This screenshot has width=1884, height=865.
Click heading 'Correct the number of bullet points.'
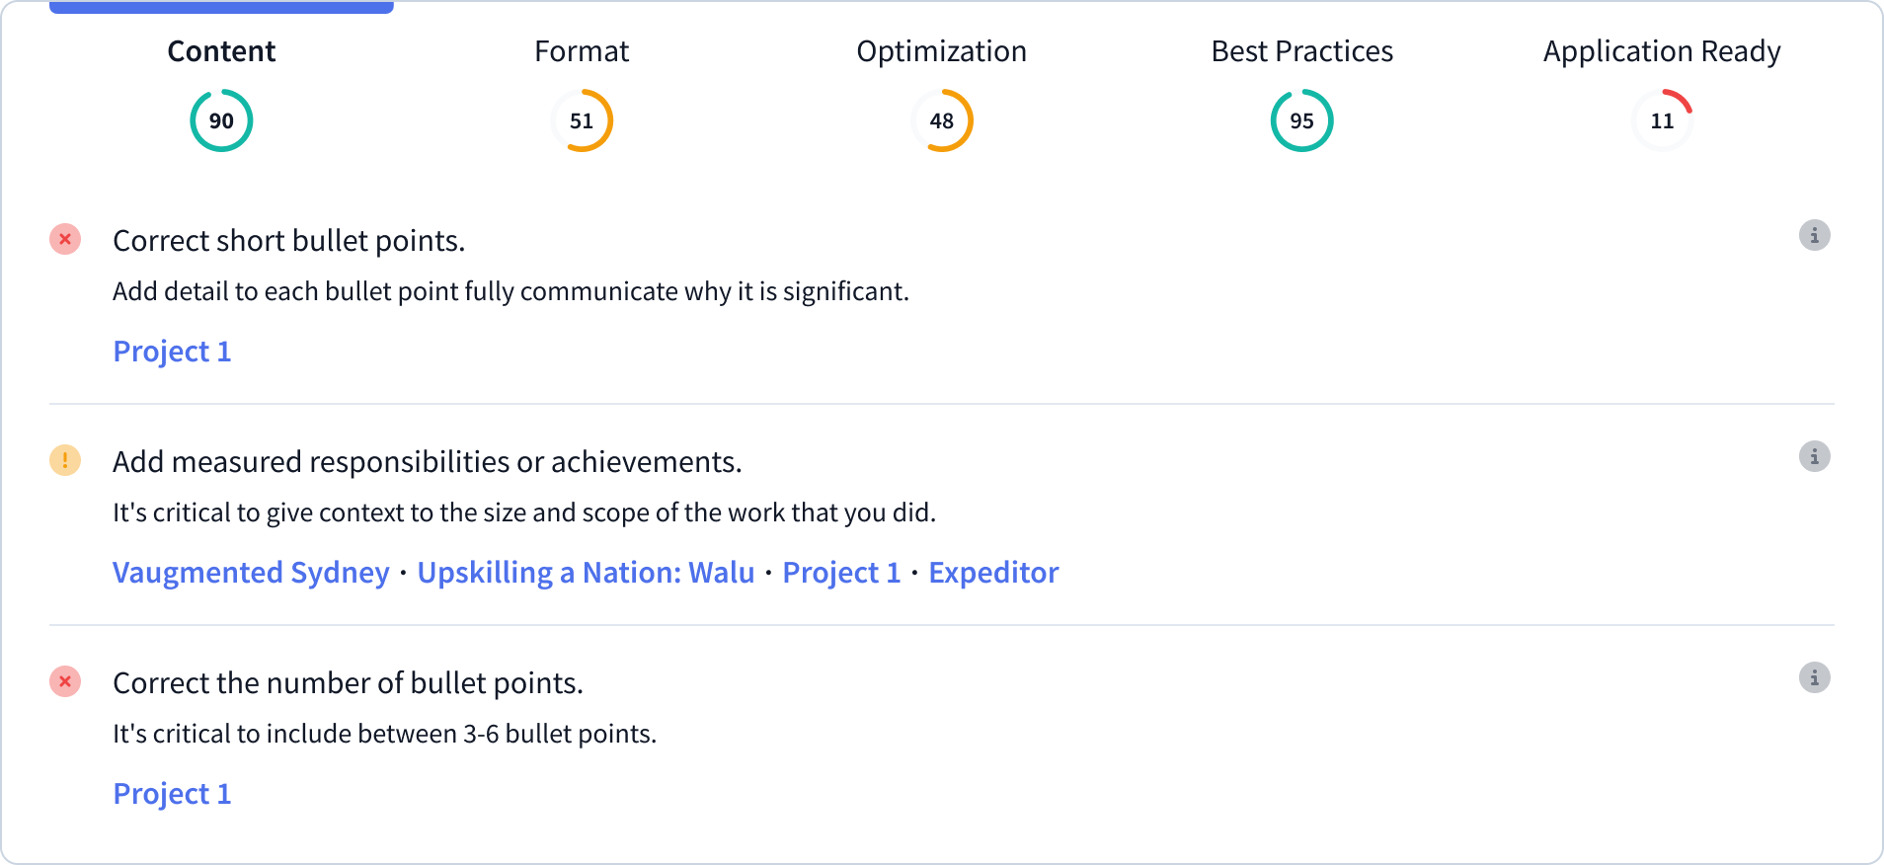coord(348,683)
